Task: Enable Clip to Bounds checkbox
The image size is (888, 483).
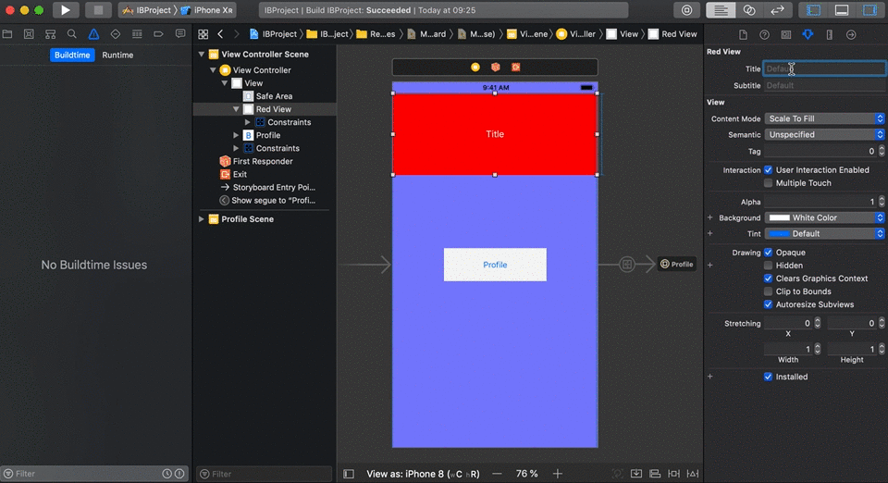Action: tap(768, 291)
